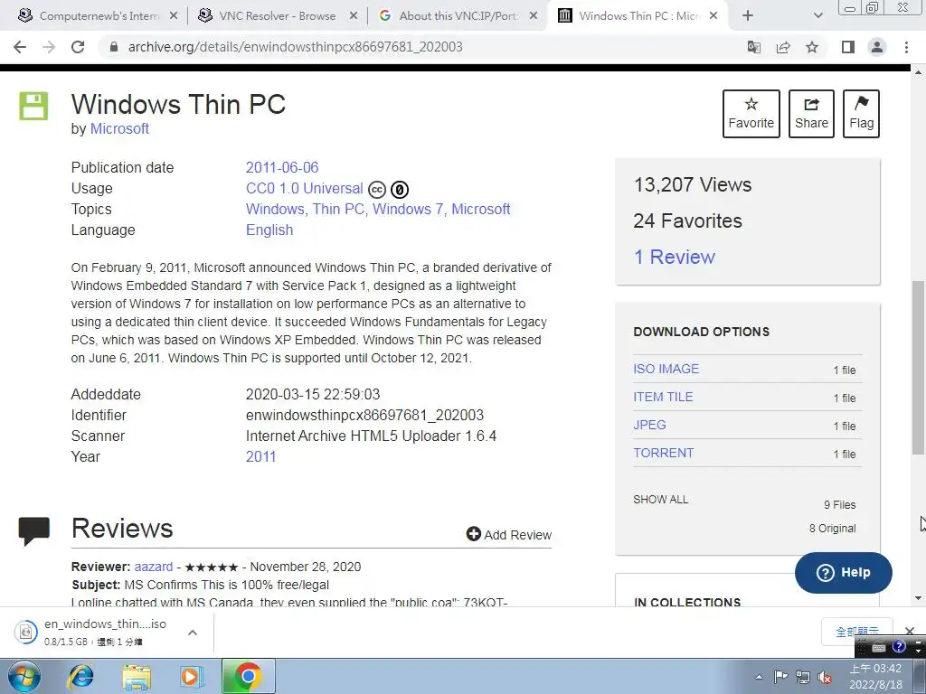Open the Microsoft creator link

point(119,128)
